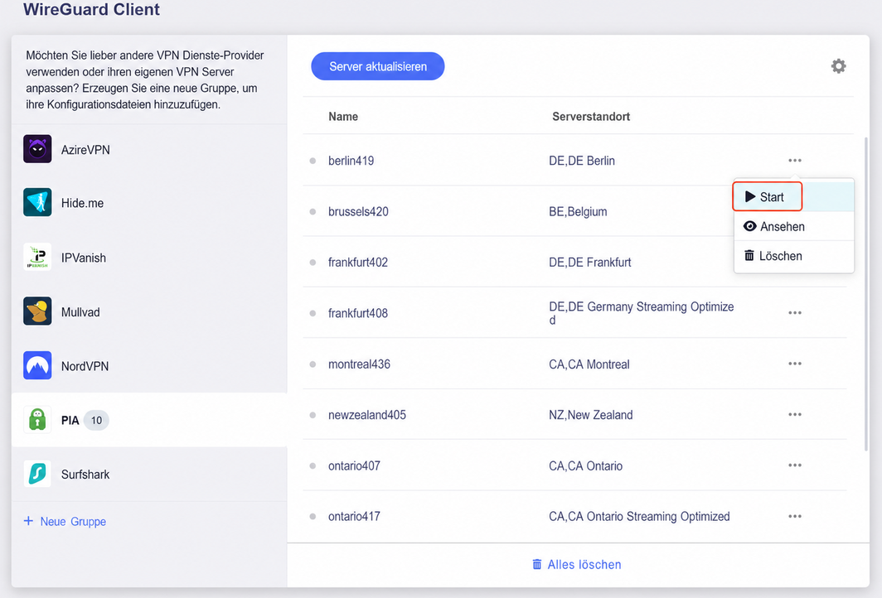Open the three-dot menu for frankfurt408
882x598 pixels.
(x=795, y=312)
